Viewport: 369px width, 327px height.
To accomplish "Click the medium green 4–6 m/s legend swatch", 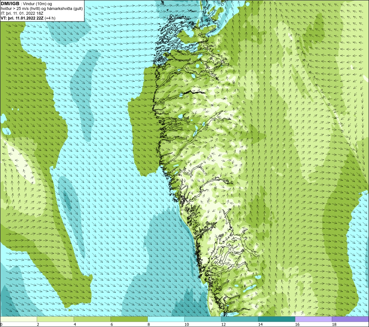I will tap(92, 319).
